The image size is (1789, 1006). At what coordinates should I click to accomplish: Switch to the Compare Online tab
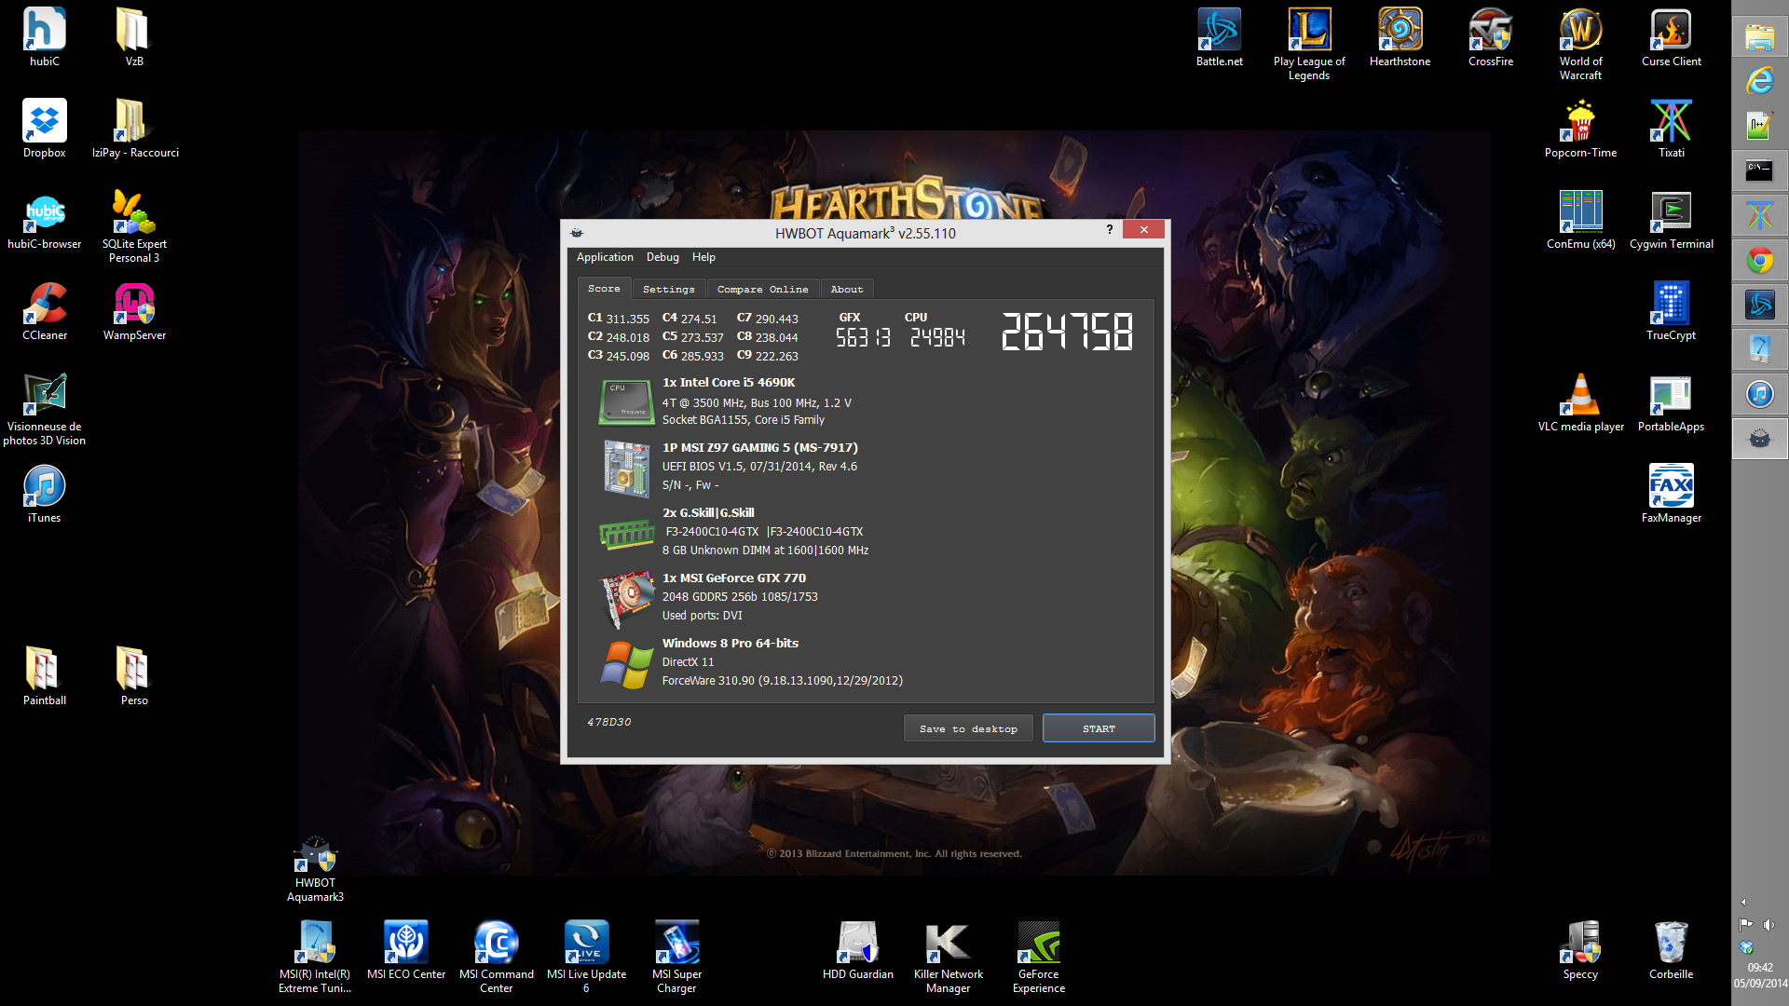point(762,289)
